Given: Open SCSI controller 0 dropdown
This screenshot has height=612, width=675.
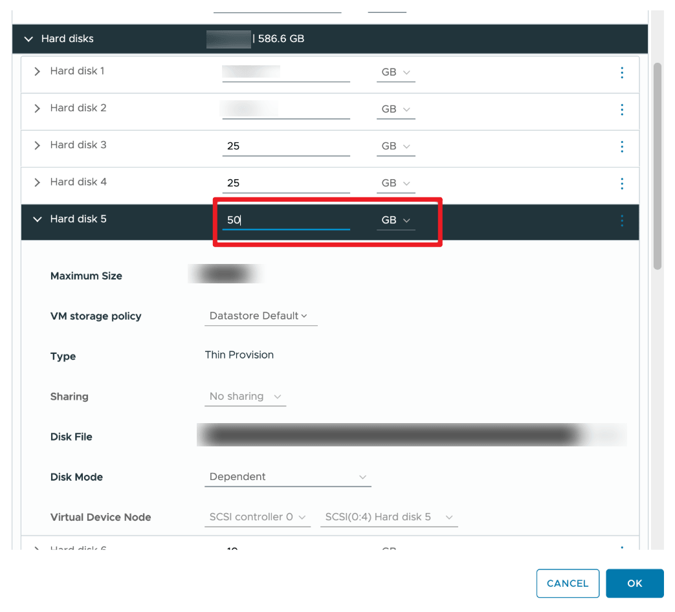Looking at the screenshot, I should [258, 517].
